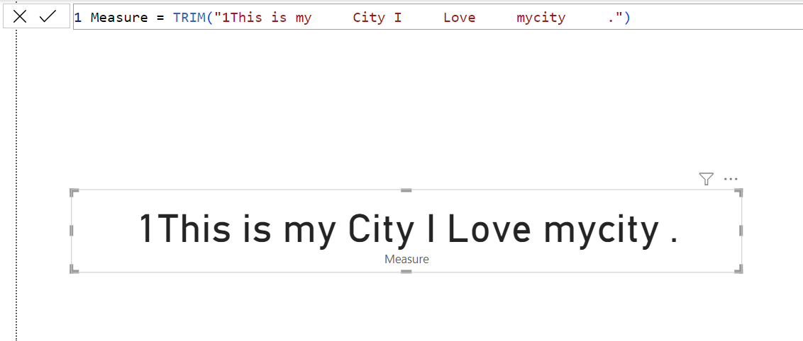Click the line number 1 in formula editor
Viewport: 803px width, 341px height.
[78, 18]
